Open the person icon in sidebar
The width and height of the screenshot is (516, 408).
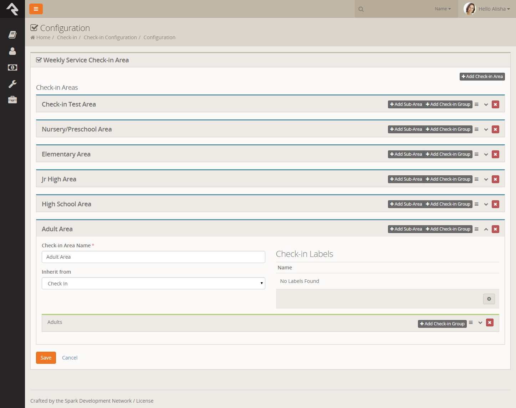(12, 51)
